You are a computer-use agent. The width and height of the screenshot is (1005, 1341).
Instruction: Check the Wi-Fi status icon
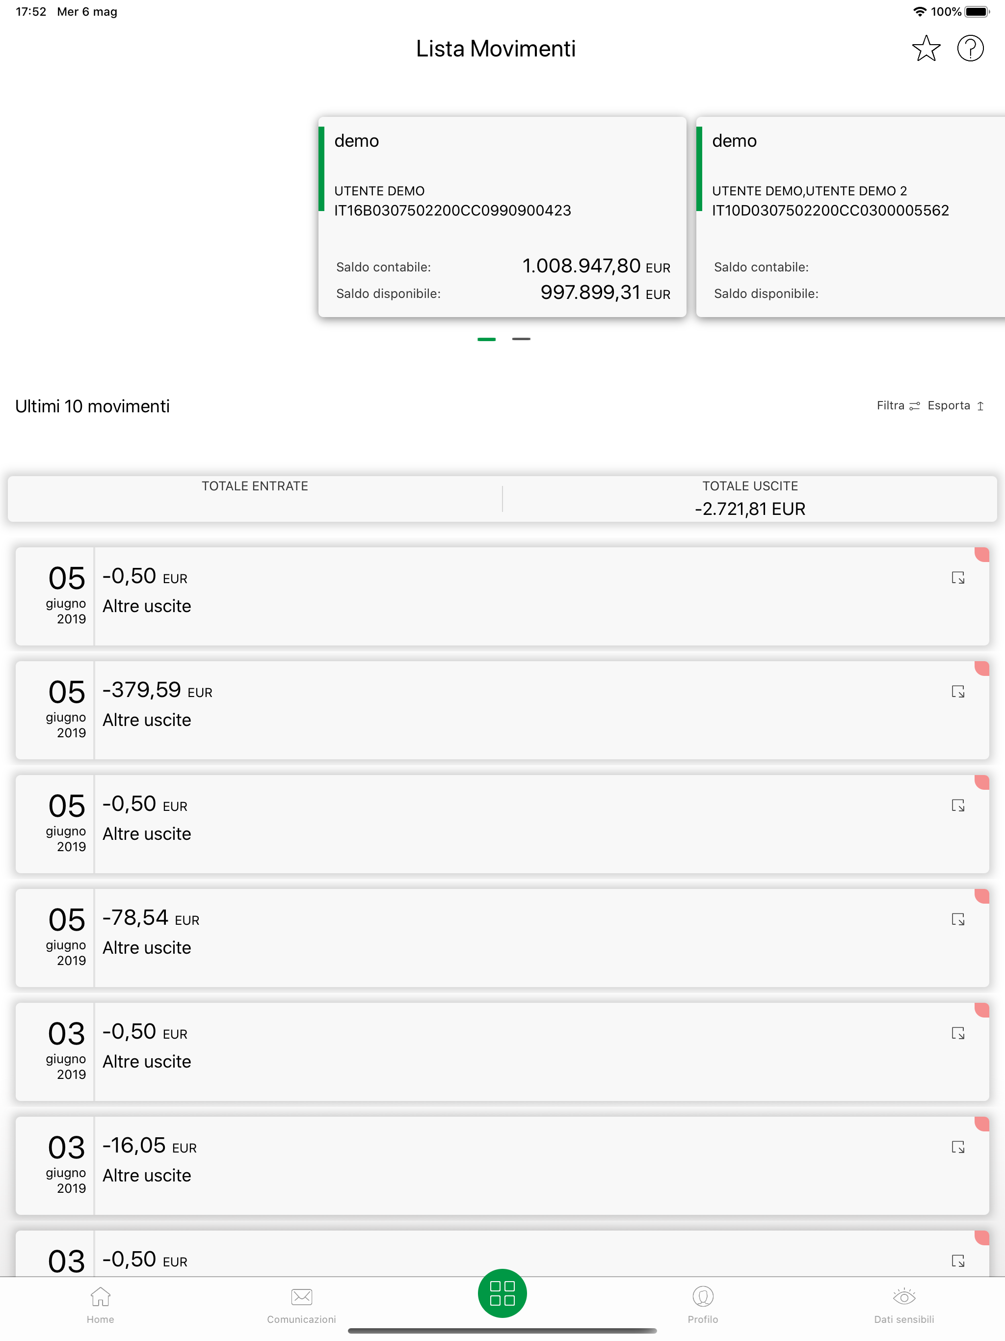920,11
